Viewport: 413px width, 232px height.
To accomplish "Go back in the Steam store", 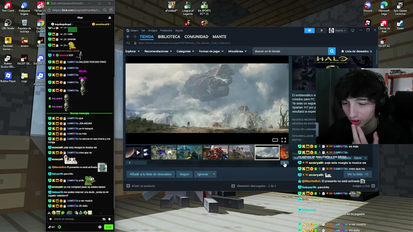I will (x=128, y=37).
